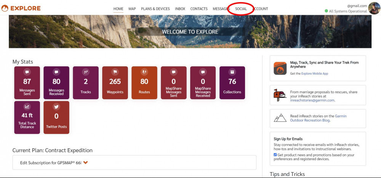Image resolution: width=381 pixels, height=178 pixels.
Task: Click the gmail.com account email
Action: coord(357,6)
